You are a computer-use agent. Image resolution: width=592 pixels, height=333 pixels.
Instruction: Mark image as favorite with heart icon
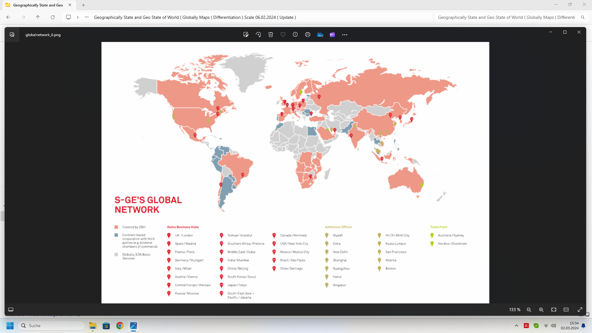pos(283,35)
